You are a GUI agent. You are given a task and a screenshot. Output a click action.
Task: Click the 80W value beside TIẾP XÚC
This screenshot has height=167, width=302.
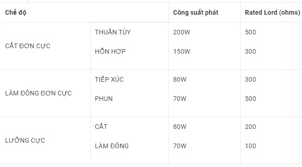[180, 79]
